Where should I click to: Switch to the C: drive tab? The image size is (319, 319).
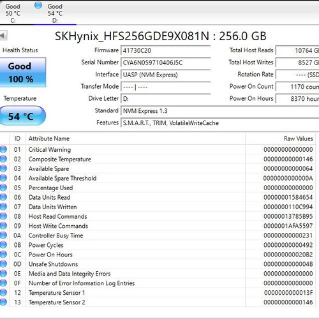13,13
